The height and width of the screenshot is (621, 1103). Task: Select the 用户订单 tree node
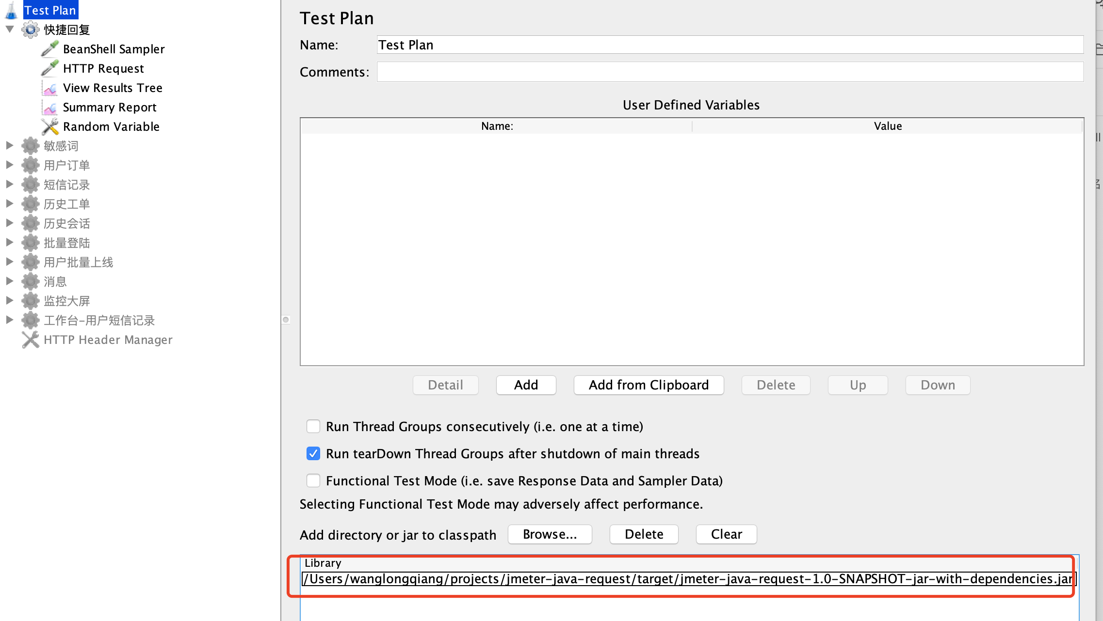(66, 165)
